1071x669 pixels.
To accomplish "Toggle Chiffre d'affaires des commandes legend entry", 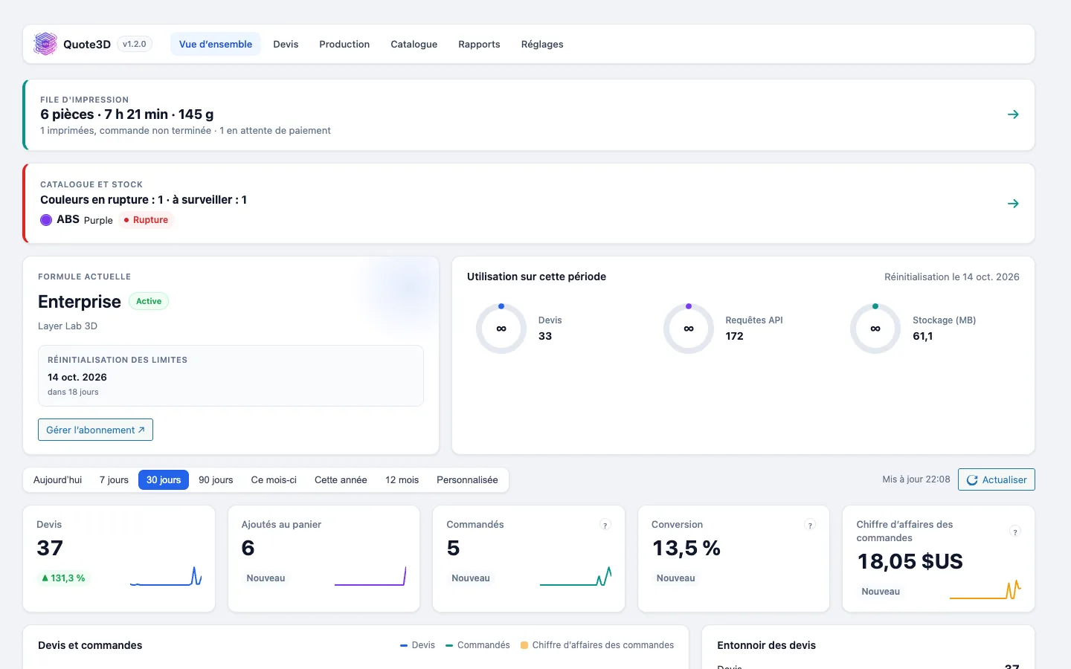I will pyautogui.click(x=597, y=645).
